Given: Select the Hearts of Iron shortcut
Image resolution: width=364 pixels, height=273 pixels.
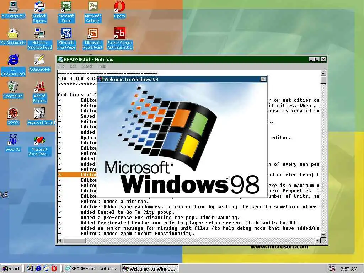Looking at the screenshot, I should pos(39,117).
